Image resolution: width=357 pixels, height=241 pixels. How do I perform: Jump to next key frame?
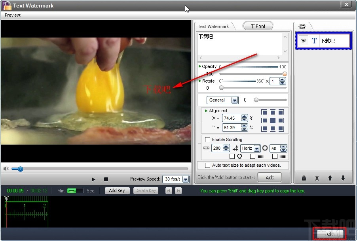coord(178,190)
